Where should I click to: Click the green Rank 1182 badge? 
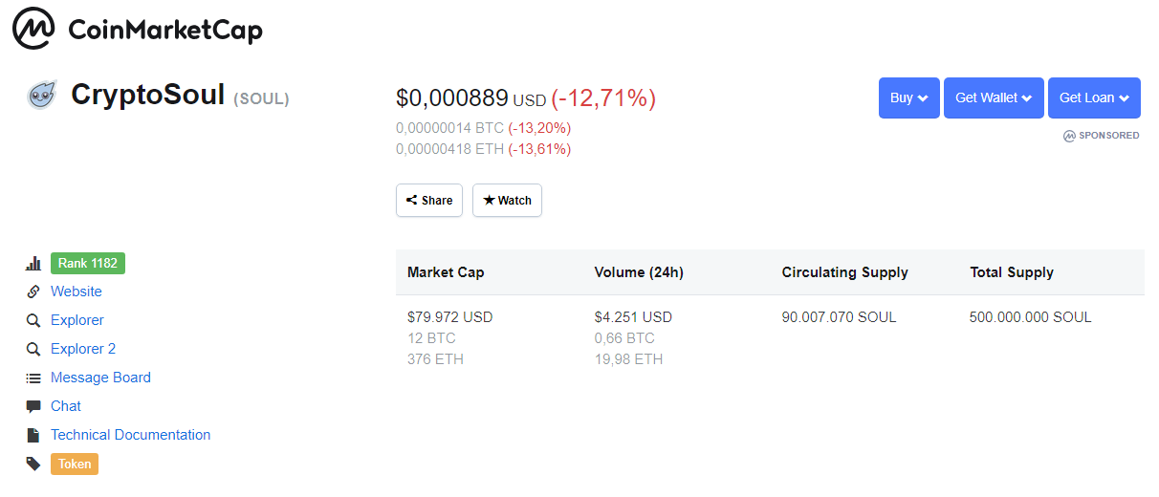tap(87, 264)
